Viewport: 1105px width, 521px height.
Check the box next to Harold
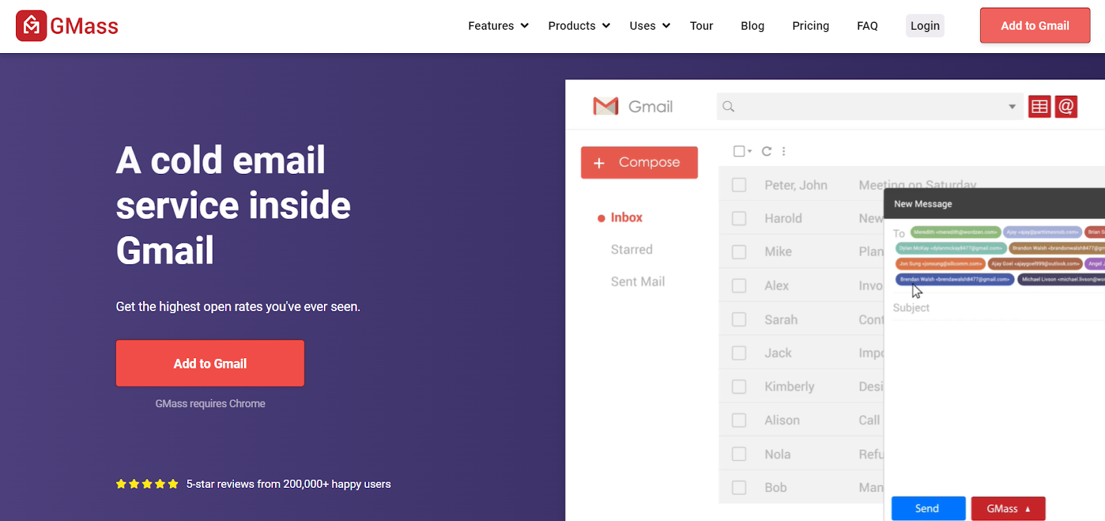tap(739, 218)
